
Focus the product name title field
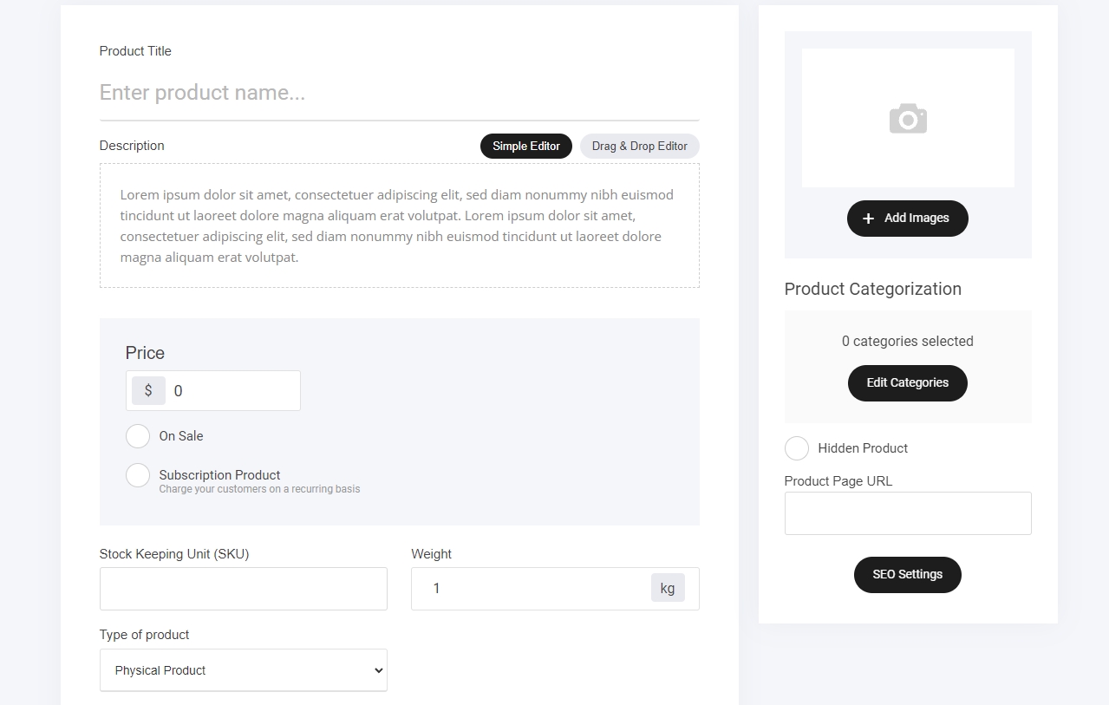click(x=399, y=93)
